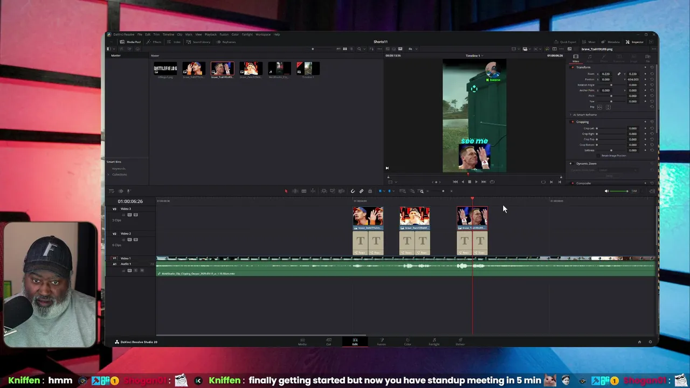
Task: Toggle the Inspector panel
Action: [x=635, y=42]
